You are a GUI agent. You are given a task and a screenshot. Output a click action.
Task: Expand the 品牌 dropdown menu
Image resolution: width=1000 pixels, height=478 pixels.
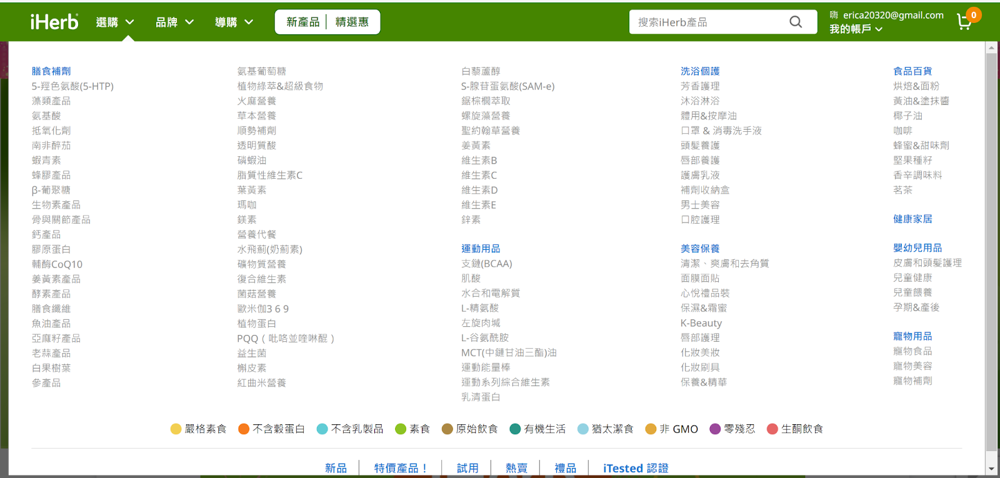tap(174, 22)
